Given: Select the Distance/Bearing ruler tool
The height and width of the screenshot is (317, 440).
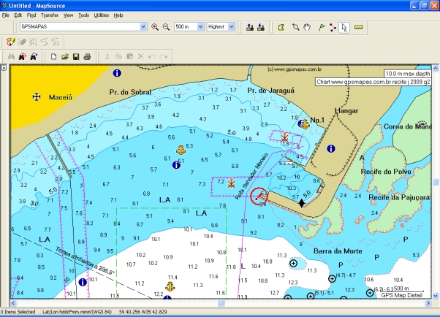Looking at the screenshot, I should click(358, 27).
